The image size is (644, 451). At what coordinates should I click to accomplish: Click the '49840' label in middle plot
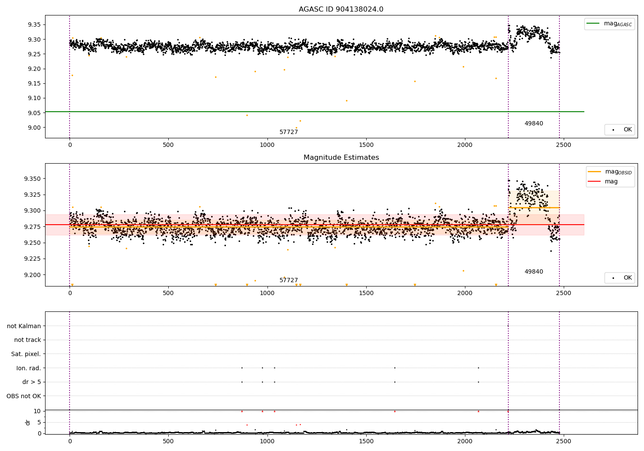click(x=534, y=271)
